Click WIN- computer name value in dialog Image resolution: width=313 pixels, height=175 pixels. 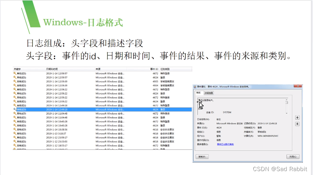(268, 136)
